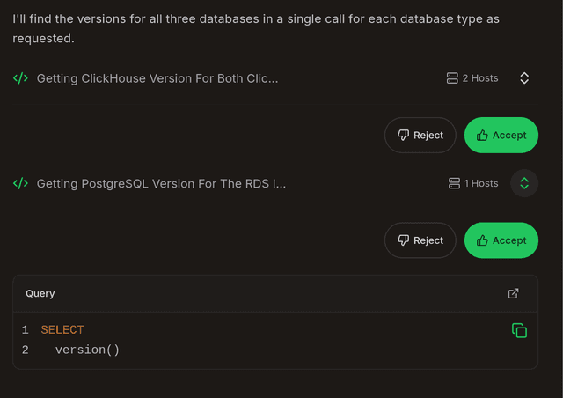Select the Getting PostgreSQL Version step title
563x398 pixels.
(x=161, y=184)
